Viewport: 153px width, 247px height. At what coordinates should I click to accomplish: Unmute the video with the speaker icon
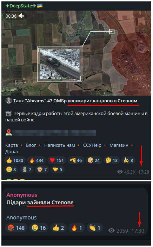[x=21, y=16]
